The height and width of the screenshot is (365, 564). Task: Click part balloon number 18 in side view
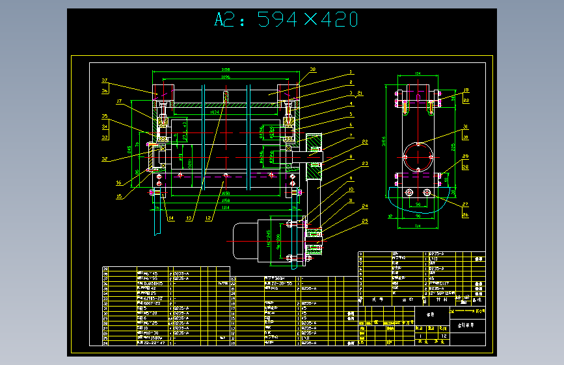point(466,90)
